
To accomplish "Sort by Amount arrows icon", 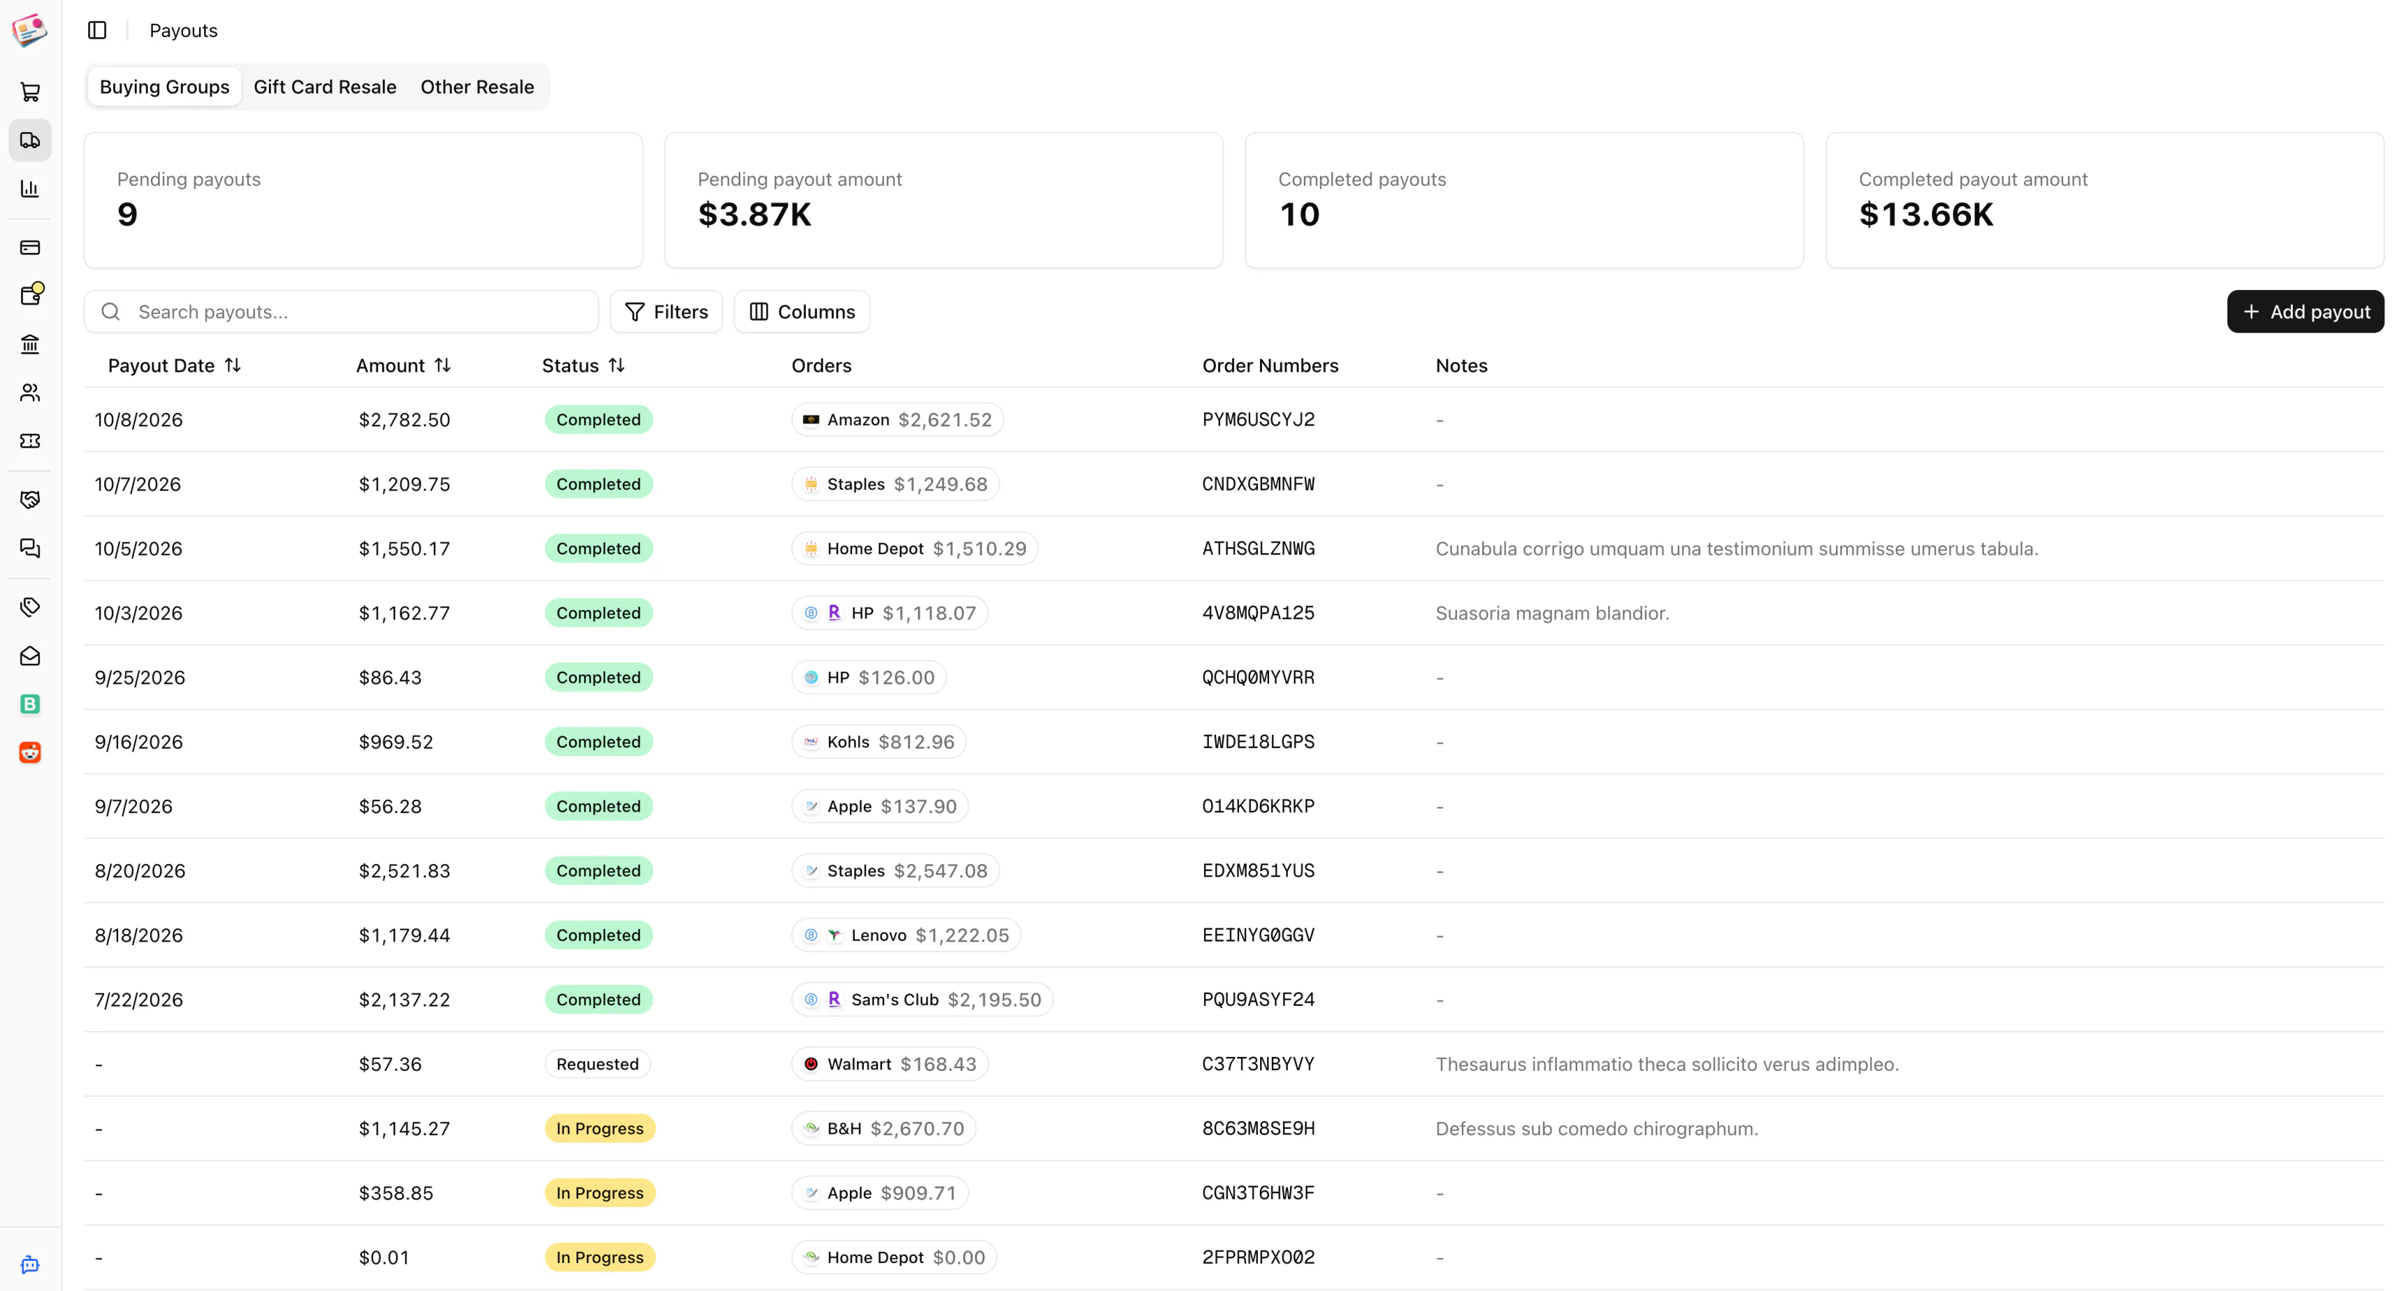I will [443, 365].
